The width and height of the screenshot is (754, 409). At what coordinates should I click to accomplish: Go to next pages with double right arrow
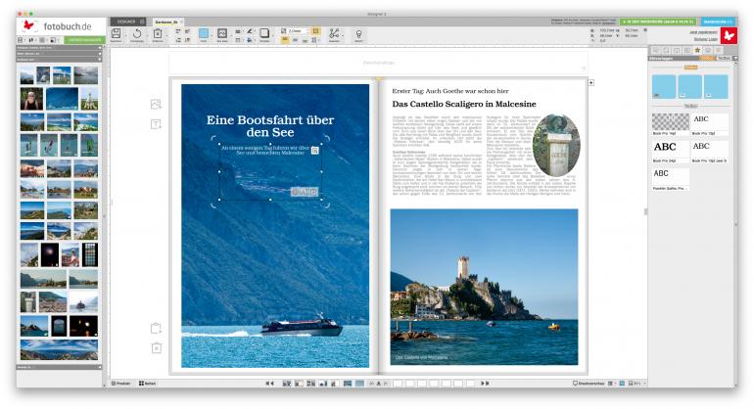click(485, 384)
